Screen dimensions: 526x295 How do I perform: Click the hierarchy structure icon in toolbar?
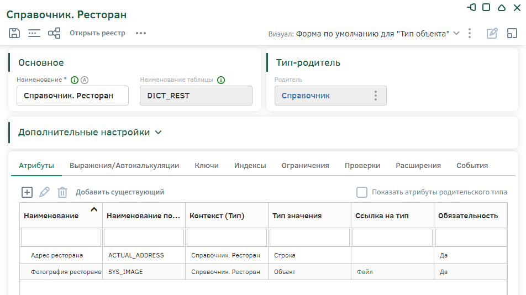pos(54,33)
